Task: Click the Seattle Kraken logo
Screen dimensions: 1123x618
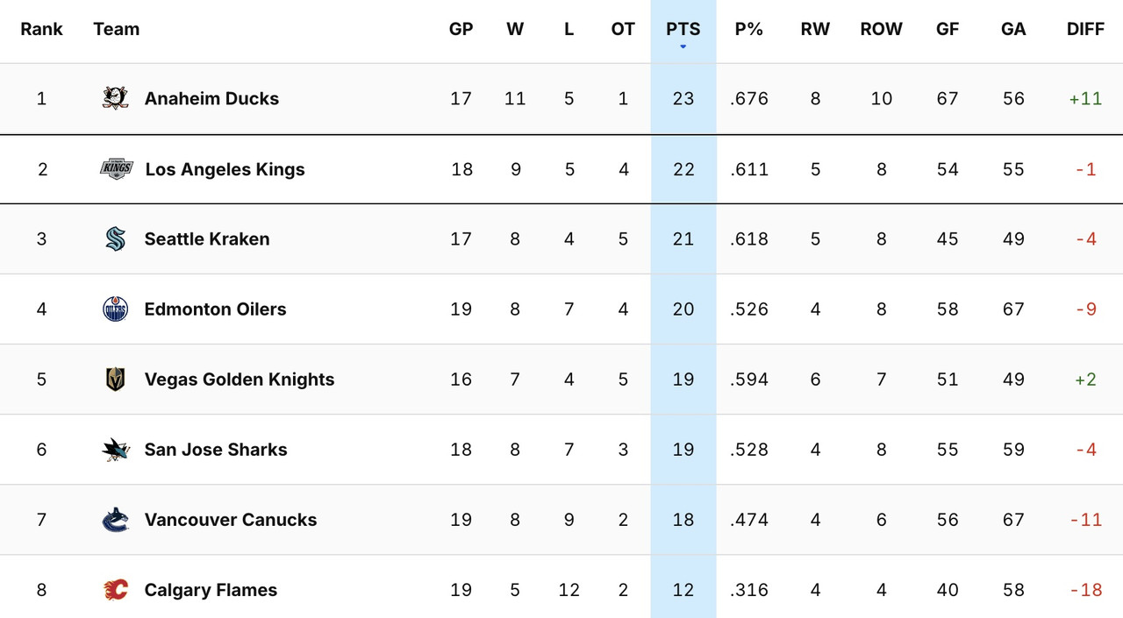Action: [x=115, y=238]
